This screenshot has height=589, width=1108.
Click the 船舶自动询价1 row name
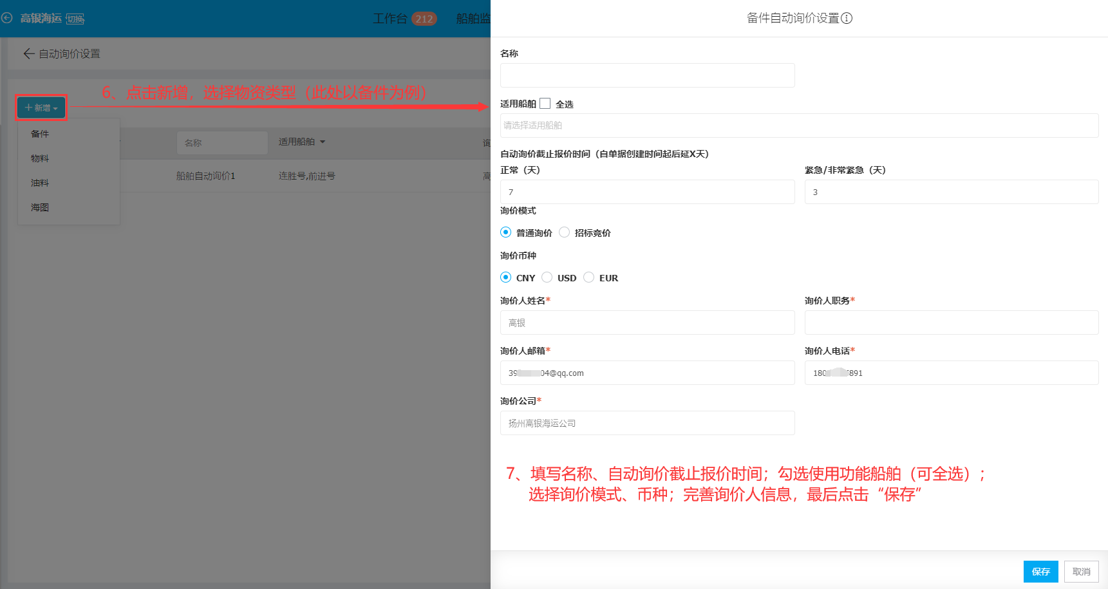206,176
